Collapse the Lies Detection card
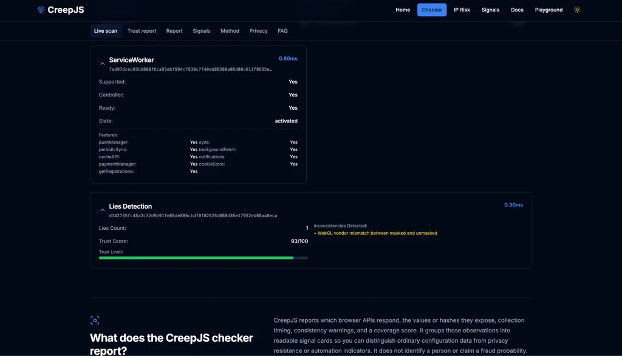This screenshot has height=356, width=622. tap(102, 210)
